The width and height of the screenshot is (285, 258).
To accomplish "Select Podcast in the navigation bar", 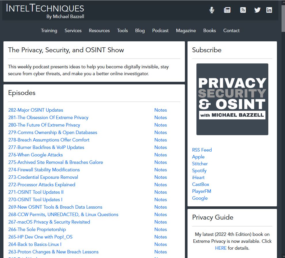I will pyautogui.click(x=160, y=30).
